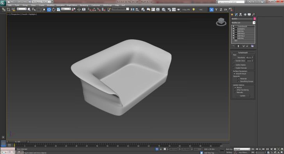The height and width of the screenshot is (154, 284).
Task: Activate the Select and Scale tool
Action: 59,9
